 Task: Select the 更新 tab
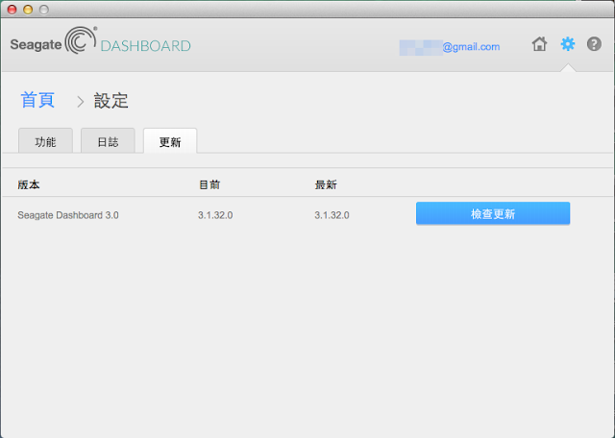(170, 141)
